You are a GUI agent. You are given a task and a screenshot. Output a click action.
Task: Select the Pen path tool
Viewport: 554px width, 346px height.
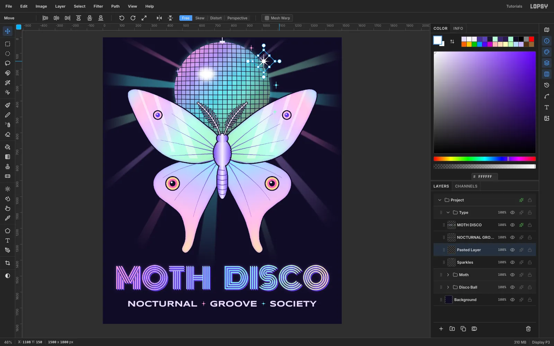click(8, 250)
